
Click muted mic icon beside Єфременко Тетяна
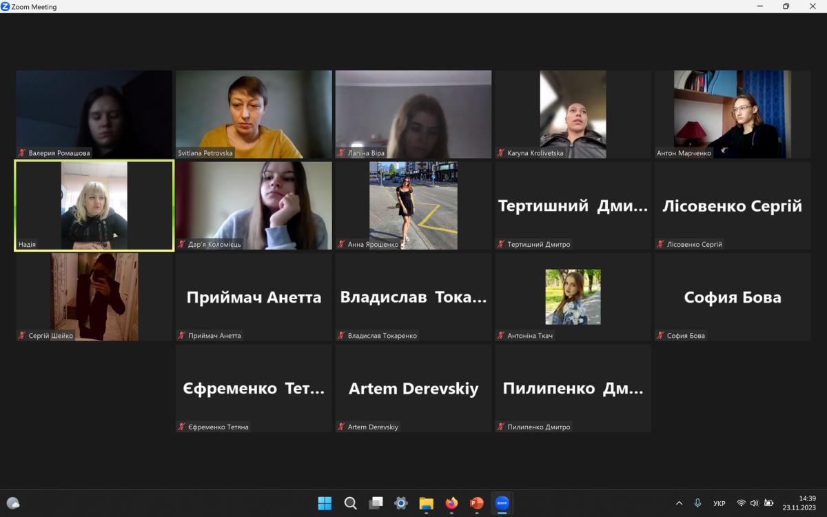182,427
